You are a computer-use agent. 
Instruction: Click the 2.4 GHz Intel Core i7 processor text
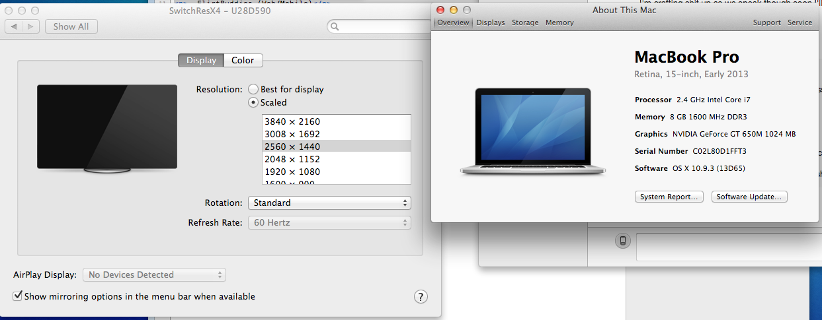(714, 100)
